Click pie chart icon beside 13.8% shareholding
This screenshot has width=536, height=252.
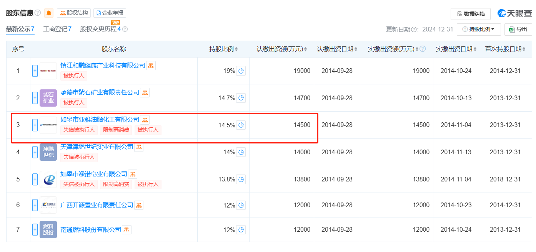click(x=241, y=179)
